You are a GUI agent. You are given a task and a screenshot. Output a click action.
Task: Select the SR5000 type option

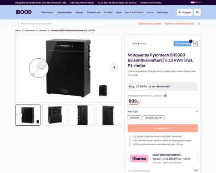click(x=135, y=118)
